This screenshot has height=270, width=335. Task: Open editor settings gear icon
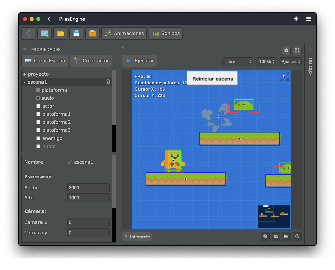coord(286,50)
